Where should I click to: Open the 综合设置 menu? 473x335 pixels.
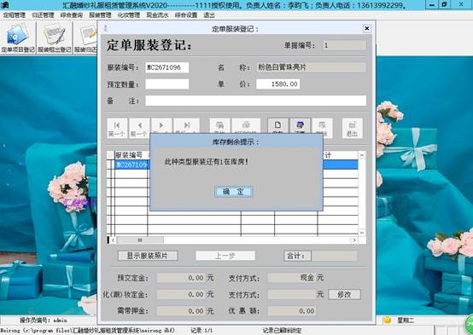(186, 15)
